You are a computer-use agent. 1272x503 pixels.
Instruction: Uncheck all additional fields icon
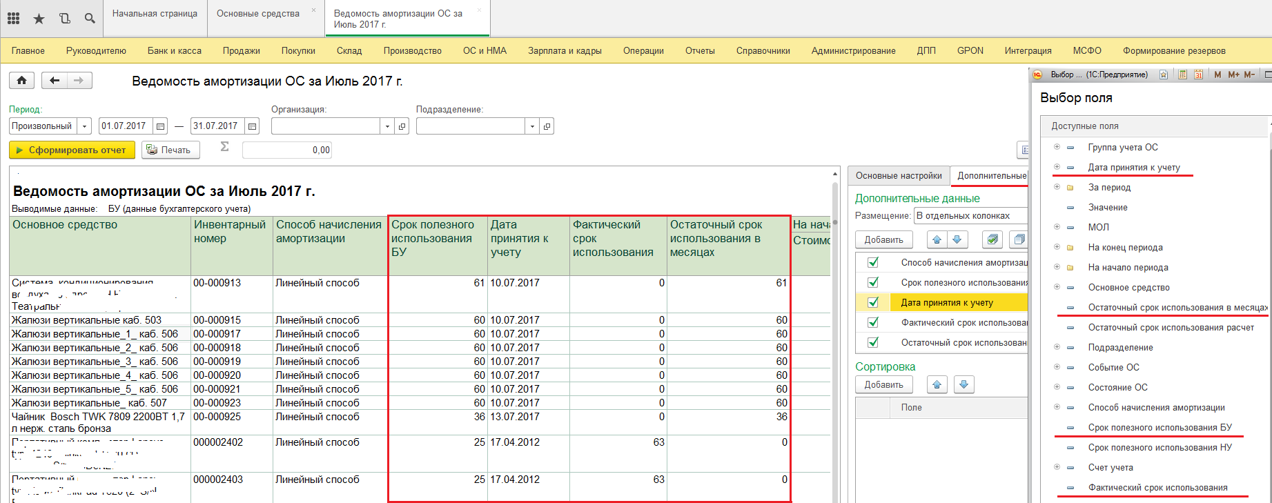pyautogui.click(x=1019, y=239)
